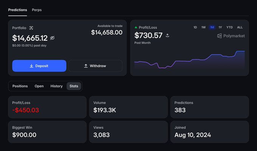The width and height of the screenshot is (257, 151).
Task: Open the History tab
Action: 56,86
